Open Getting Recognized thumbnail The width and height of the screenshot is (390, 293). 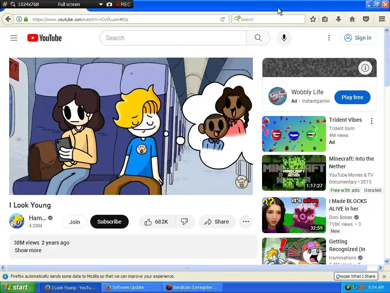[294, 251]
